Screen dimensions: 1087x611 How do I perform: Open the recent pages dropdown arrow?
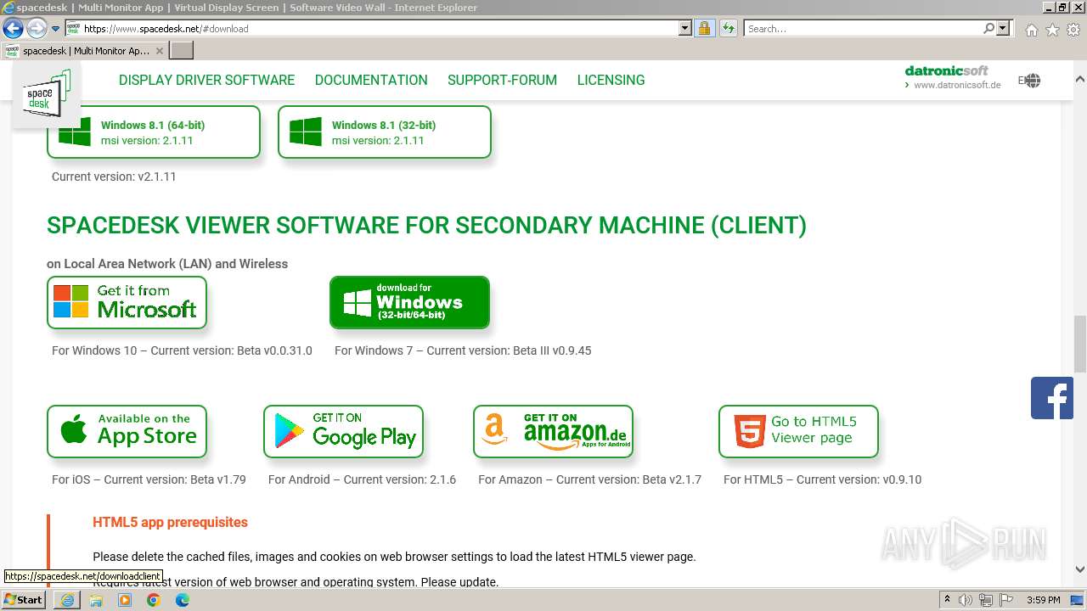pyautogui.click(x=56, y=29)
